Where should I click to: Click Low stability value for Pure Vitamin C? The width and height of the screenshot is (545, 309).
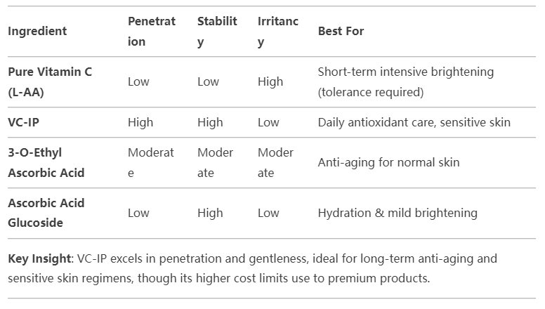(208, 82)
